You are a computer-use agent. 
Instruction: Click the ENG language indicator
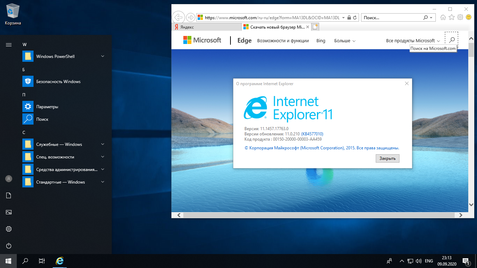[429, 261]
